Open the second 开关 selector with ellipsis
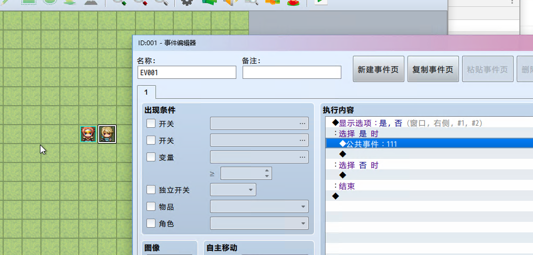 click(x=259, y=140)
